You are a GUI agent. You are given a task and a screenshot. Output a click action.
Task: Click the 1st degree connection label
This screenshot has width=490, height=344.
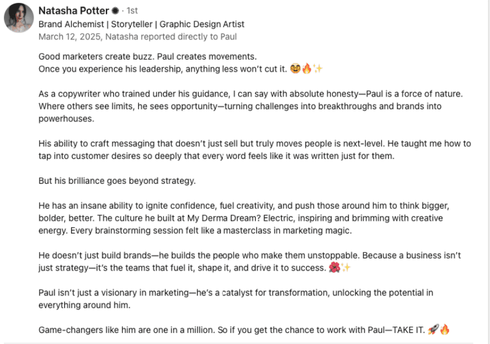click(x=131, y=11)
